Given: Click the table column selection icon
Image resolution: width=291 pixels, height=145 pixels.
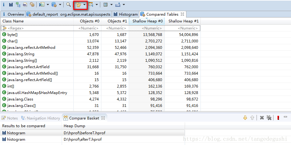Looking at the screenshot, I should coord(91,5).
